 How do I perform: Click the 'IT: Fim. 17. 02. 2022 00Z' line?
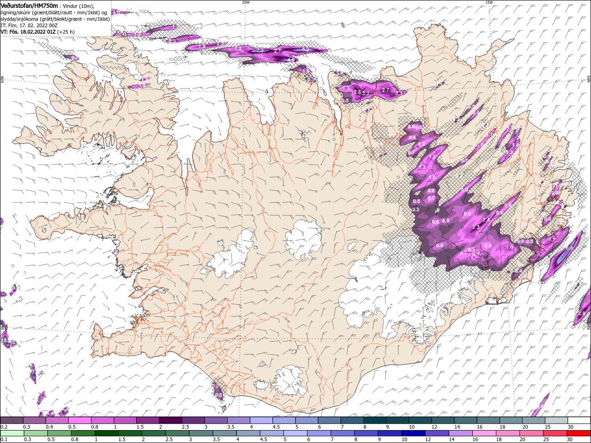tap(28, 25)
